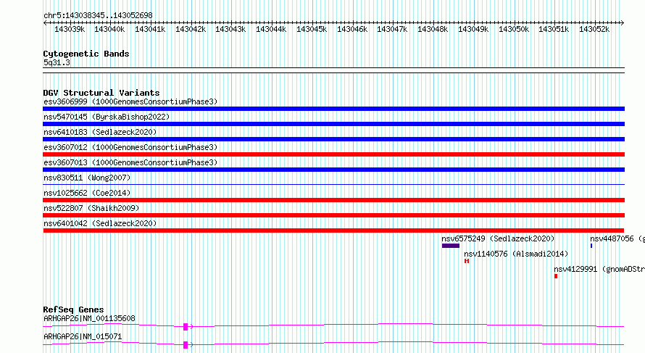Click the 143048k ruler tick label
Image resolution: width=645 pixels, height=353 pixels.
(x=433, y=29)
